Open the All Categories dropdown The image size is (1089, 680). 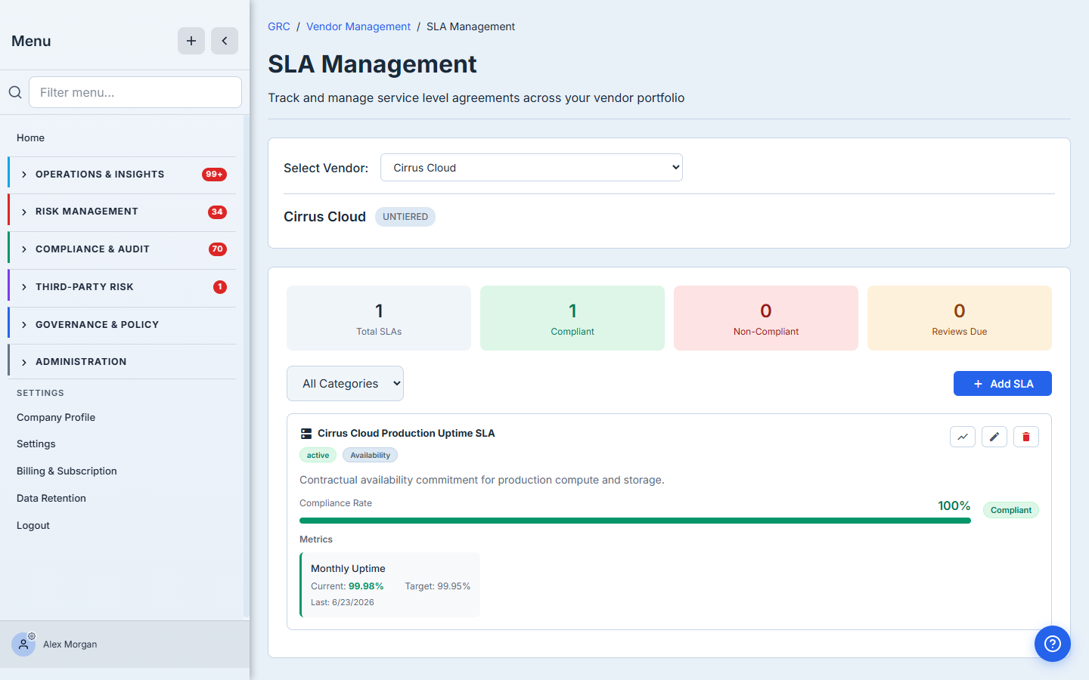[345, 384]
